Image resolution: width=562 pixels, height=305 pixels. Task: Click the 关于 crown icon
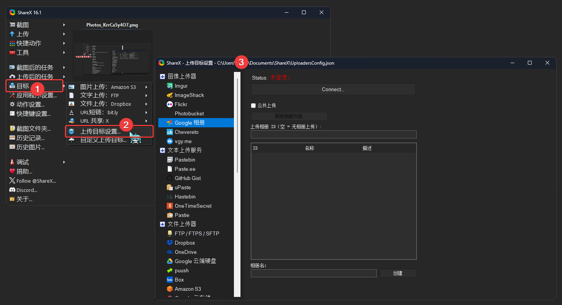pos(12,199)
